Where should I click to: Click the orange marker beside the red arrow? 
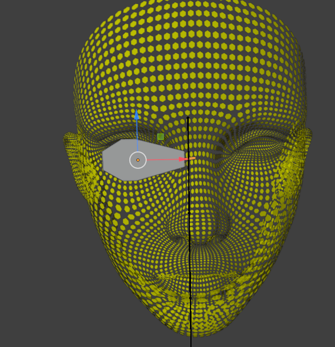(x=193, y=159)
